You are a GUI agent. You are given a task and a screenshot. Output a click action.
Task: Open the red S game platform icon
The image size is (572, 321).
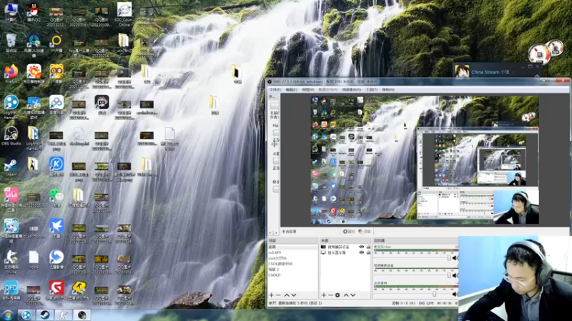click(56, 290)
